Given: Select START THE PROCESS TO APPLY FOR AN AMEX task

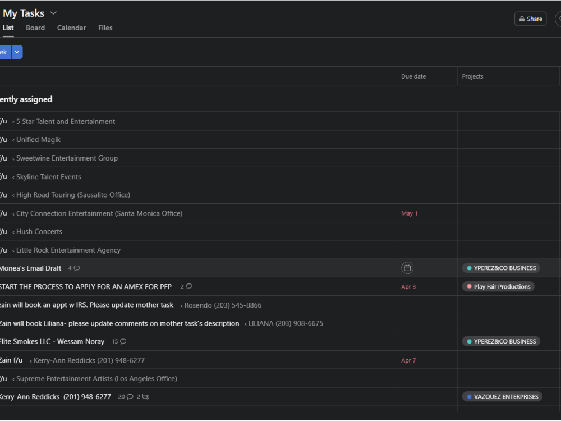Looking at the screenshot, I should (86, 287).
